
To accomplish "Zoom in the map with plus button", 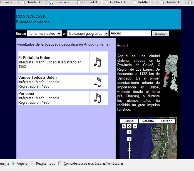I will click(x=129, y=139).
